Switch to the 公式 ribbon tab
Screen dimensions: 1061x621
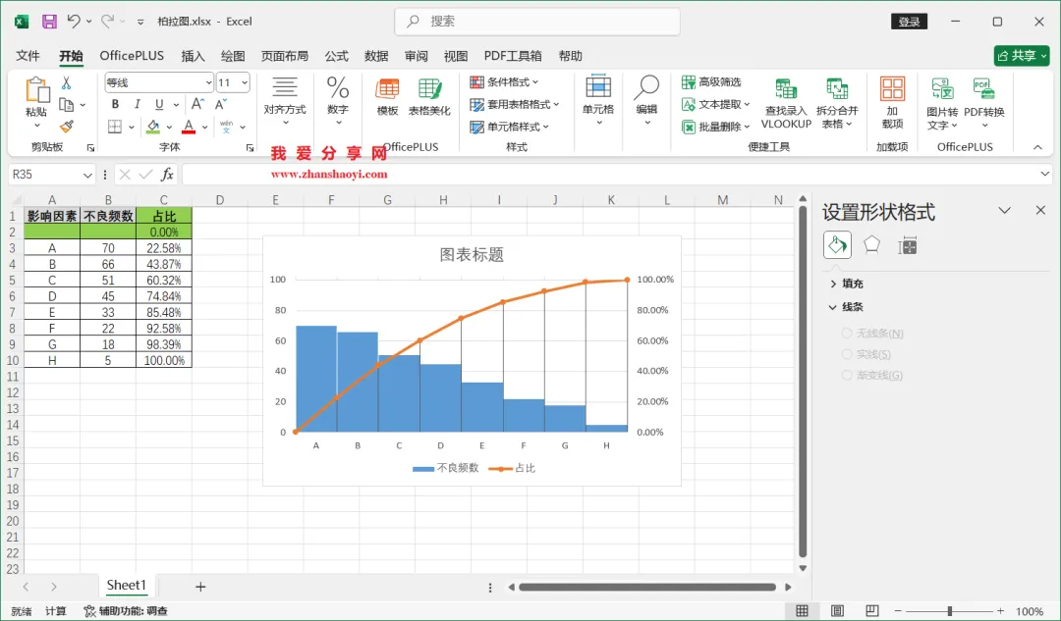click(336, 56)
